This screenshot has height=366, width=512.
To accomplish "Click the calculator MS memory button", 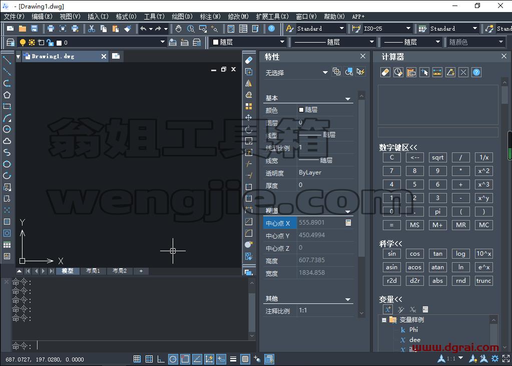I will click(x=415, y=225).
